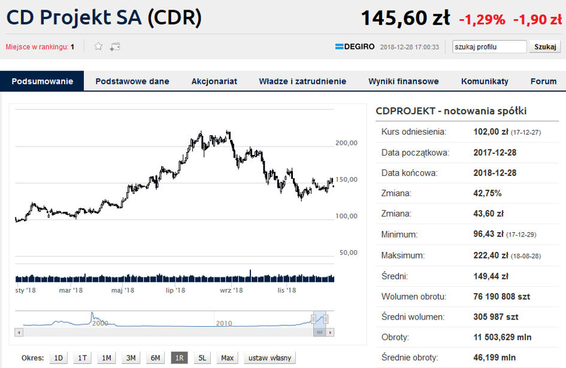Viewport: 566px width, 368px height.
Task: Click the Szukaj button
Action: 545,47
